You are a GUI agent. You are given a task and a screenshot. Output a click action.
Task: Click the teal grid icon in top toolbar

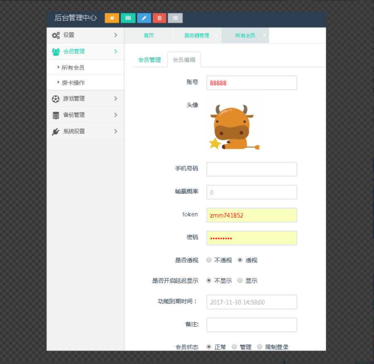[x=128, y=18]
